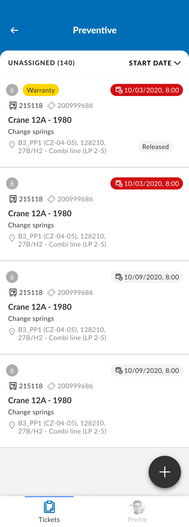189x527 pixels.
Task: Tap the UNASSIGNED (140) heading
Action: [42, 63]
